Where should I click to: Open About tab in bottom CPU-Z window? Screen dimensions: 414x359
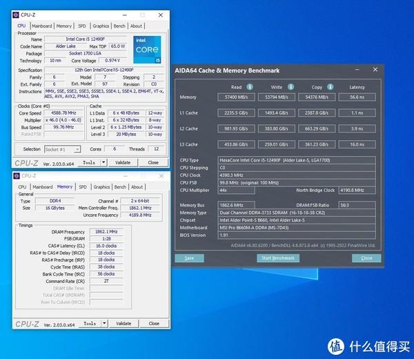click(137, 187)
